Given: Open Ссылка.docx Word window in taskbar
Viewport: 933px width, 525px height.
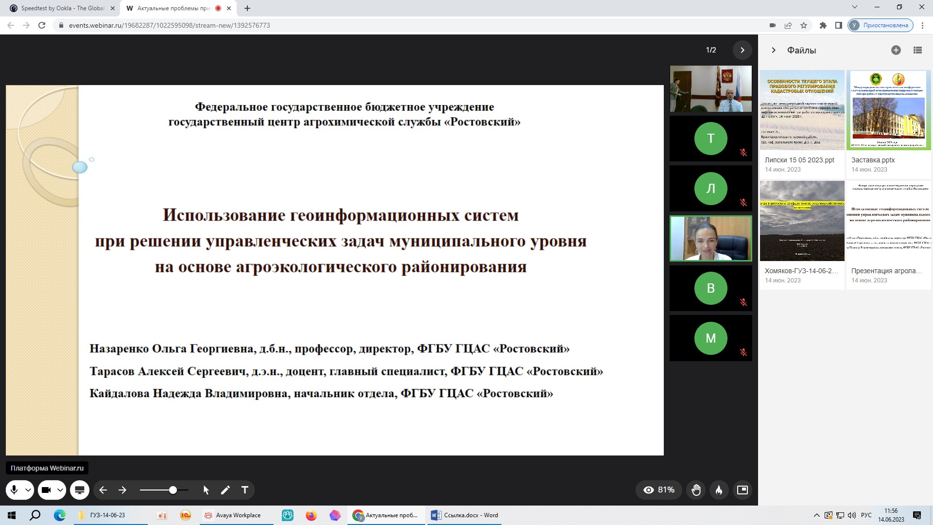Looking at the screenshot, I should pyautogui.click(x=465, y=515).
